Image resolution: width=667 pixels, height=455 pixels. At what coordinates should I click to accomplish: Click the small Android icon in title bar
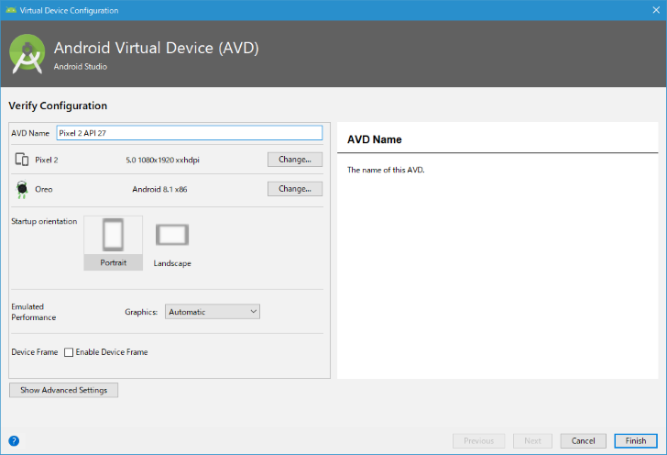(x=11, y=10)
